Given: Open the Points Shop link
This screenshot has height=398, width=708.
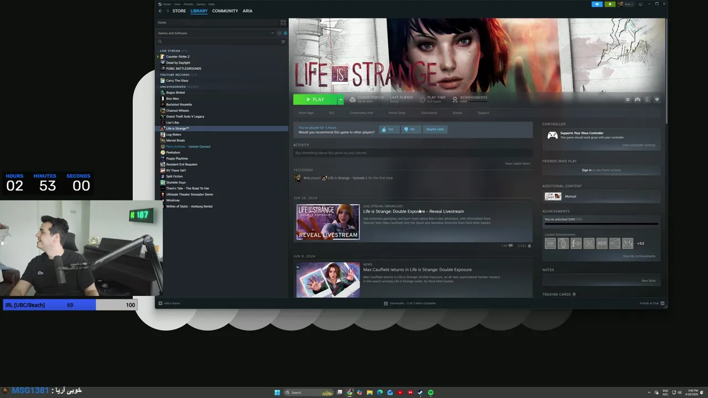Looking at the screenshot, I should click(397, 113).
